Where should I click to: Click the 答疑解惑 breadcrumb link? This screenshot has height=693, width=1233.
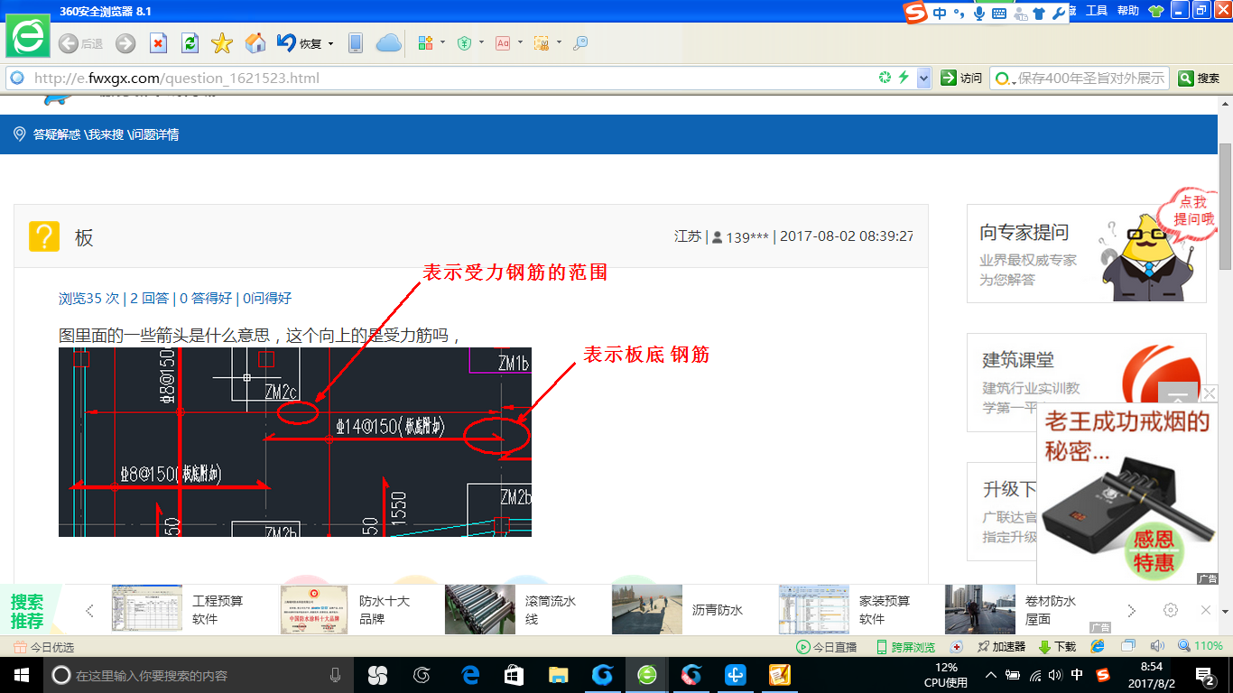57,134
